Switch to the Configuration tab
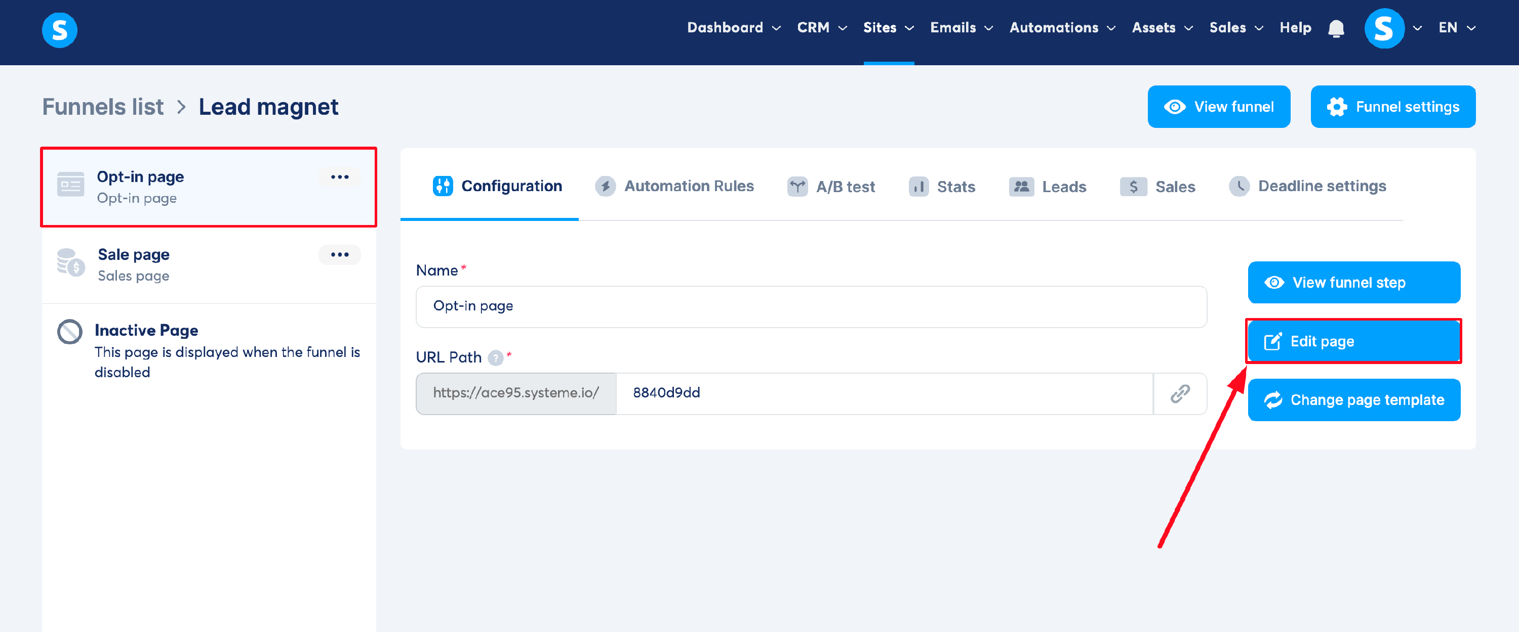 497,186
